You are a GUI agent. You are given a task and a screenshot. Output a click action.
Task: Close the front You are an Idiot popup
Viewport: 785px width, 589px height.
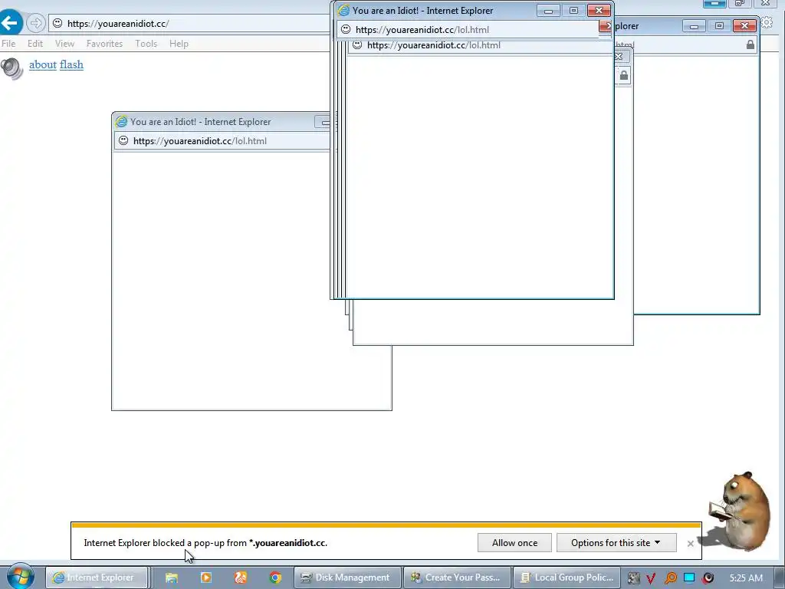pyautogui.click(x=599, y=11)
